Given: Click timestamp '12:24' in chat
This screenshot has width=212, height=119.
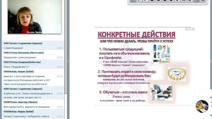Looking at the screenshot, I should pyautogui.click(x=60, y=76).
